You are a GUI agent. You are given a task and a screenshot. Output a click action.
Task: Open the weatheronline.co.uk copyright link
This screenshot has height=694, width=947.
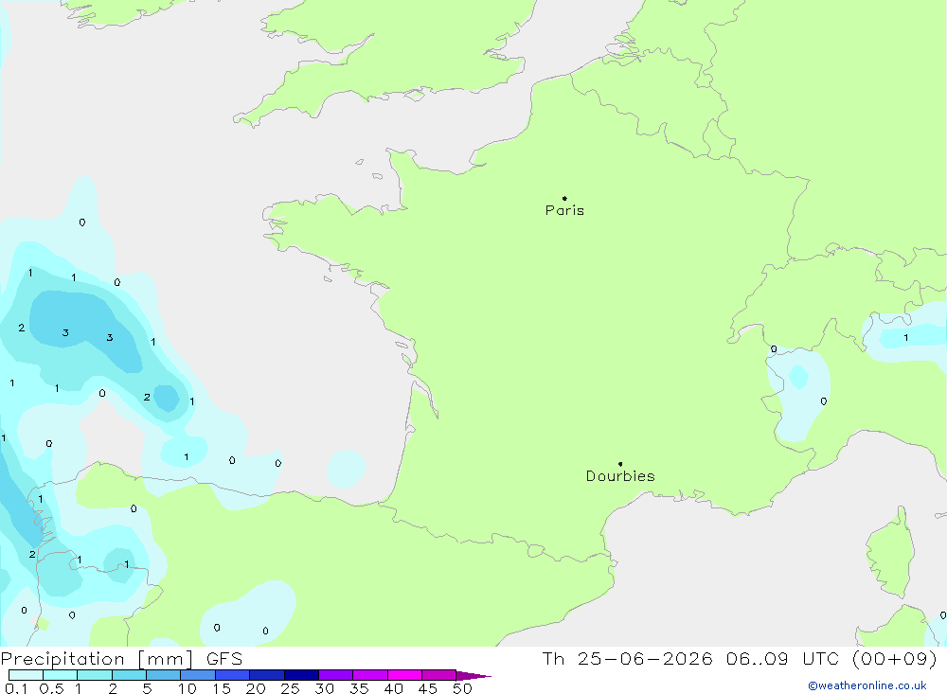coord(867,685)
